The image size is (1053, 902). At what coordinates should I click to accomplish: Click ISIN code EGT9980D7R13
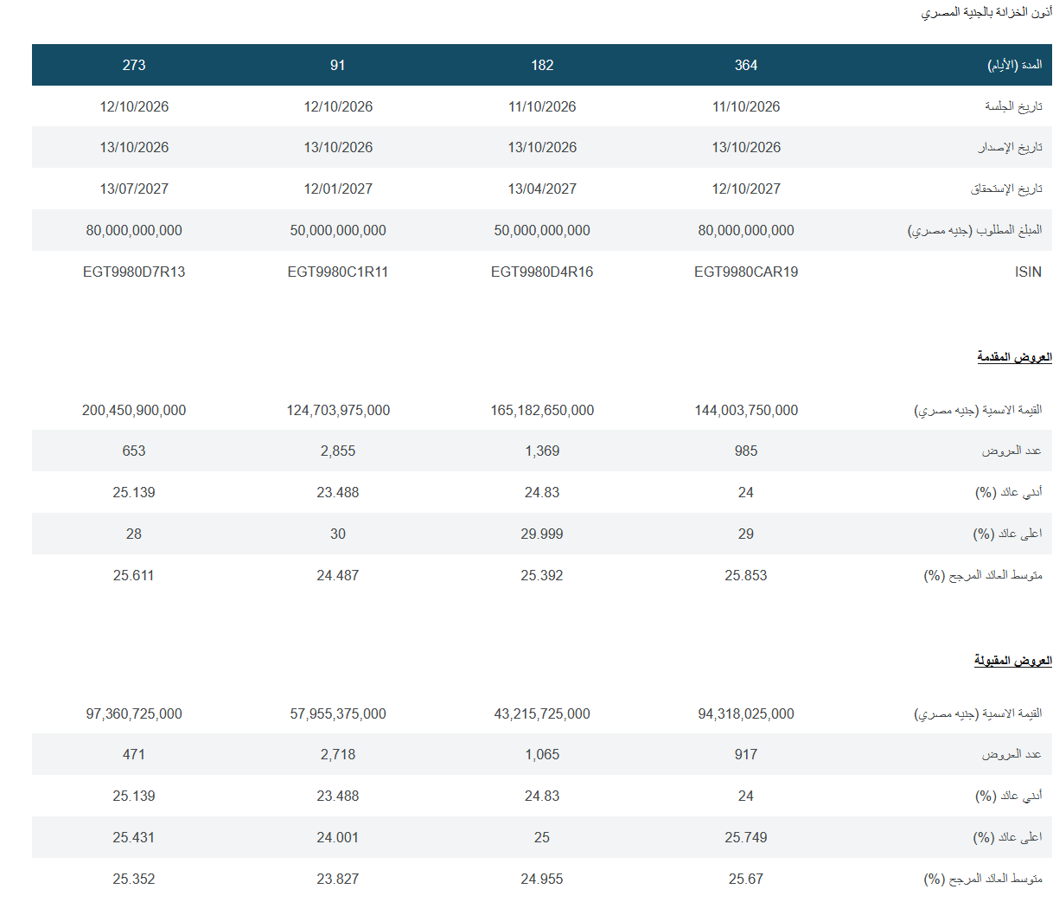[x=134, y=272]
